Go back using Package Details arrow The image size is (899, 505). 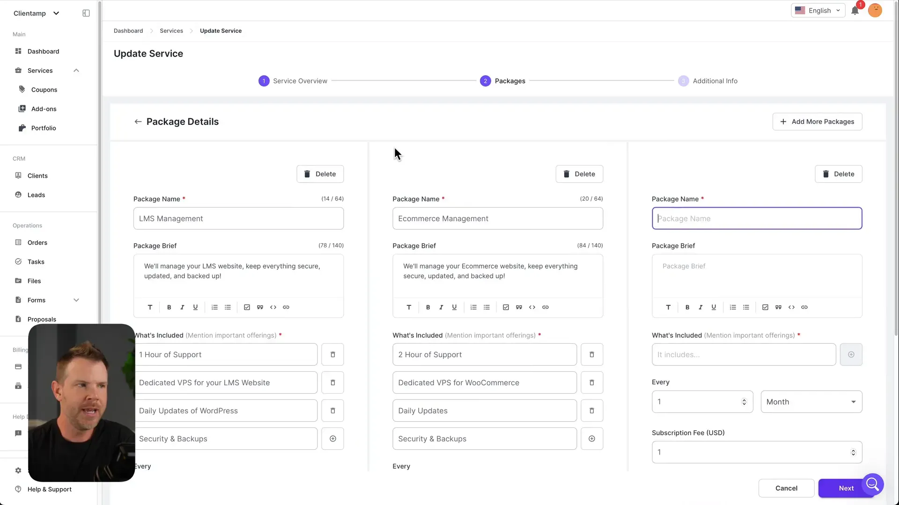coord(138,122)
